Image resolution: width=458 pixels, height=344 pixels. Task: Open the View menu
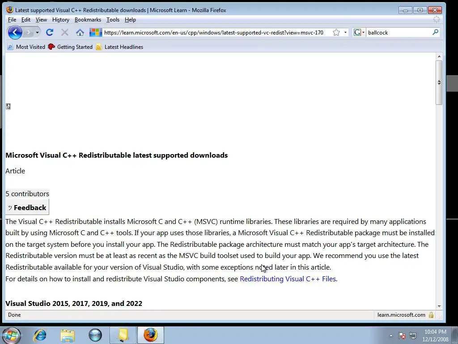(x=41, y=20)
